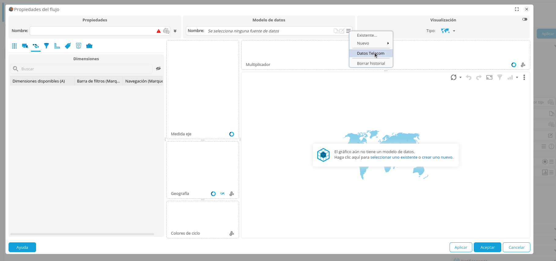Open the grid table icon tab
This screenshot has height=261, width=556.
(x=14, y=46)
